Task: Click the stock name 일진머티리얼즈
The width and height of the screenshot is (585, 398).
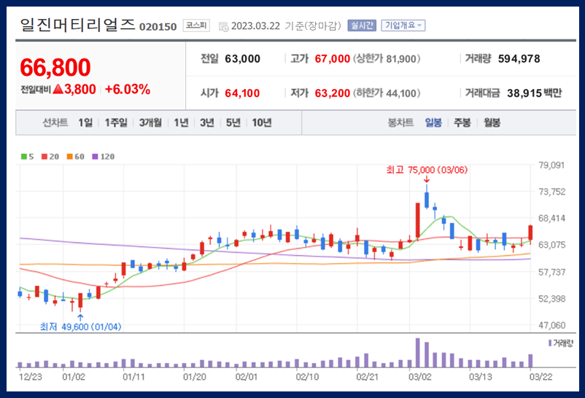Action: tap(77, 25)
